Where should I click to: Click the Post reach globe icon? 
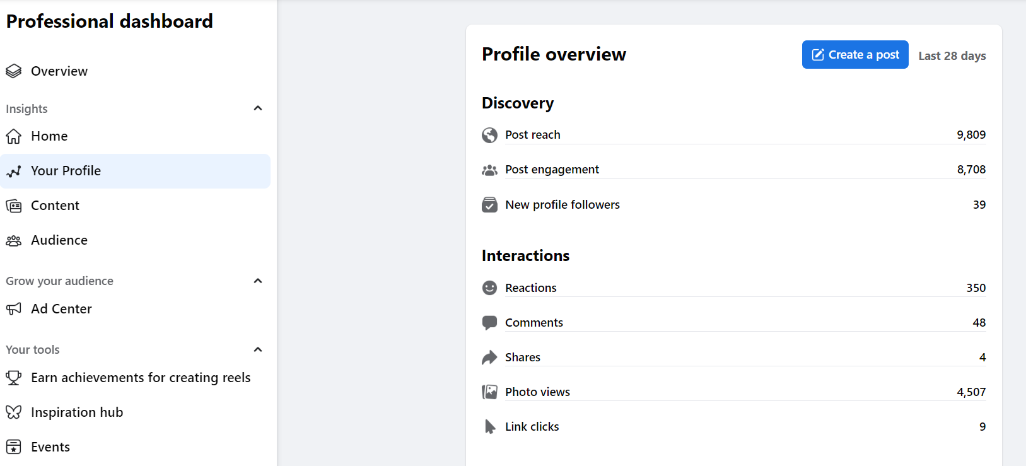point(489,135)
